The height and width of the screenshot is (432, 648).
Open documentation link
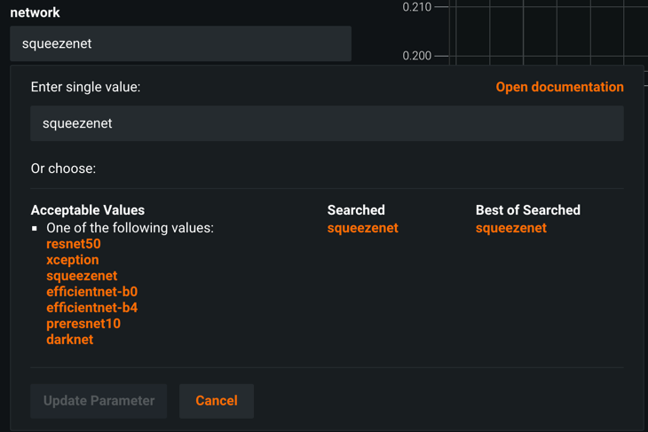(x=559, y=87)
